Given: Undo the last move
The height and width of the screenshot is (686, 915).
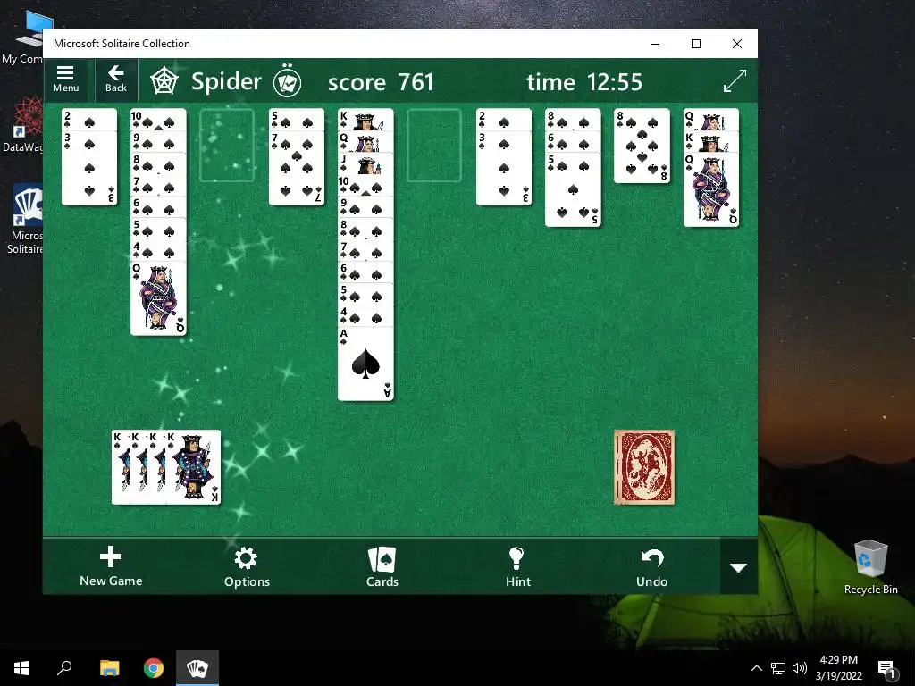Looking at the screenshot, I should [x=651, y=565].
